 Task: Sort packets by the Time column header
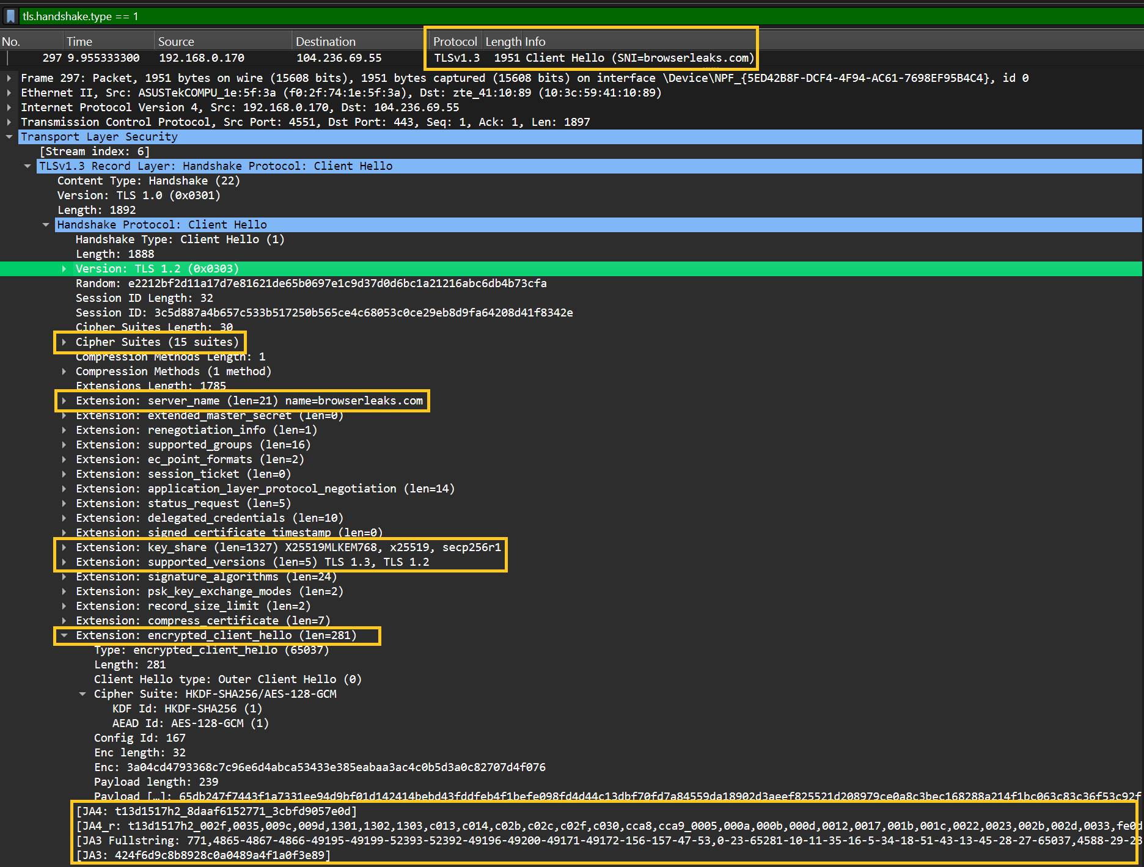coord(109,42)
